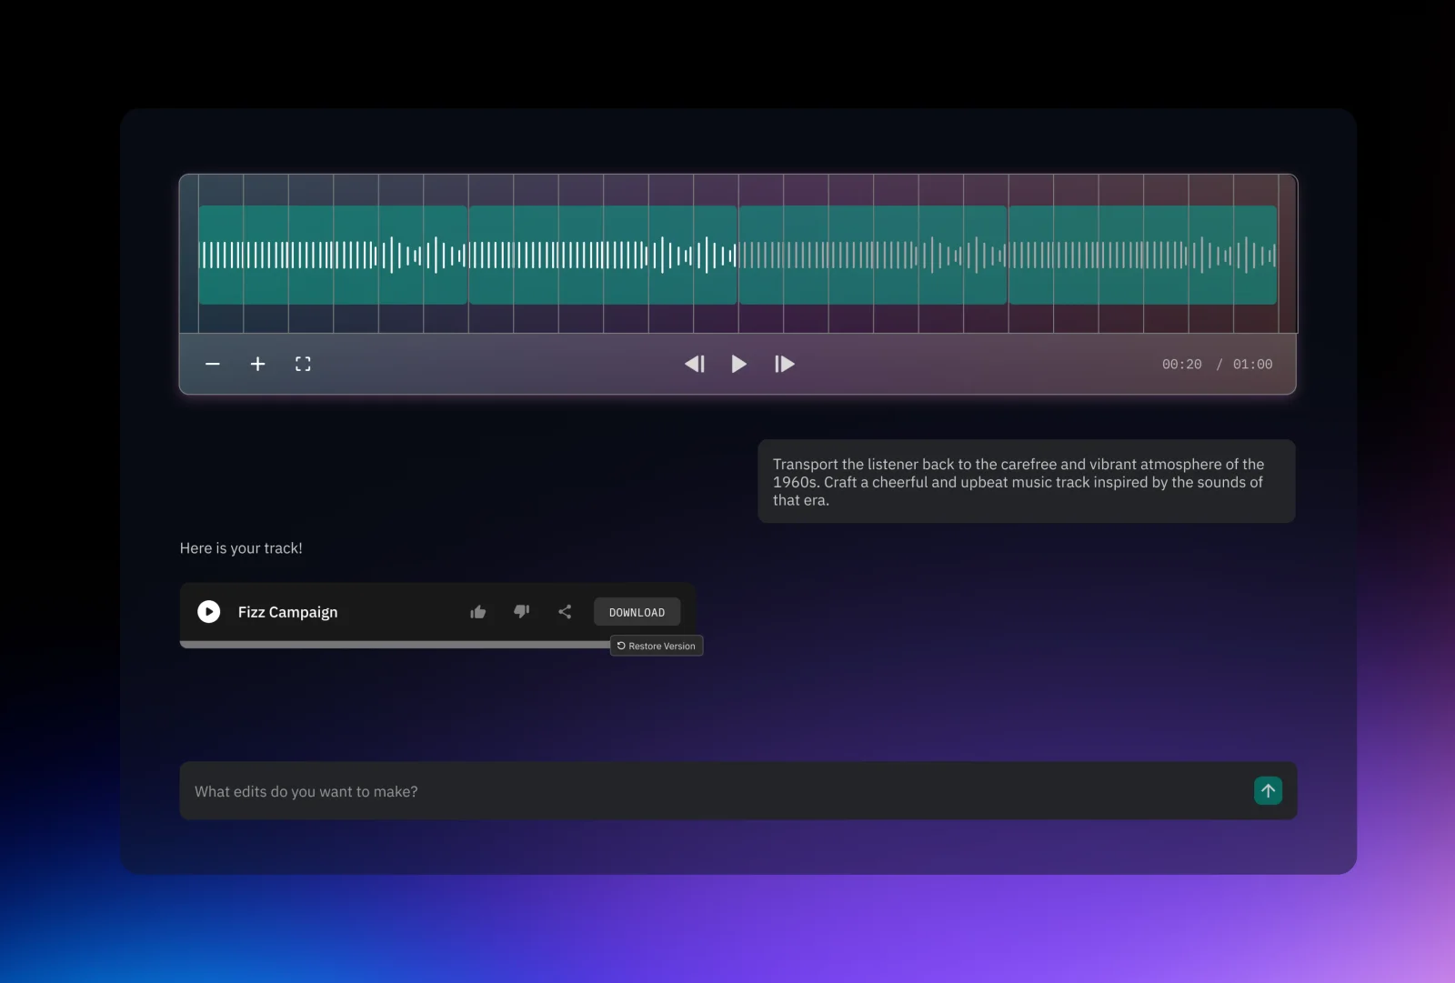
Task: Skip forward in the waveform player
Action: click(784, 364)
